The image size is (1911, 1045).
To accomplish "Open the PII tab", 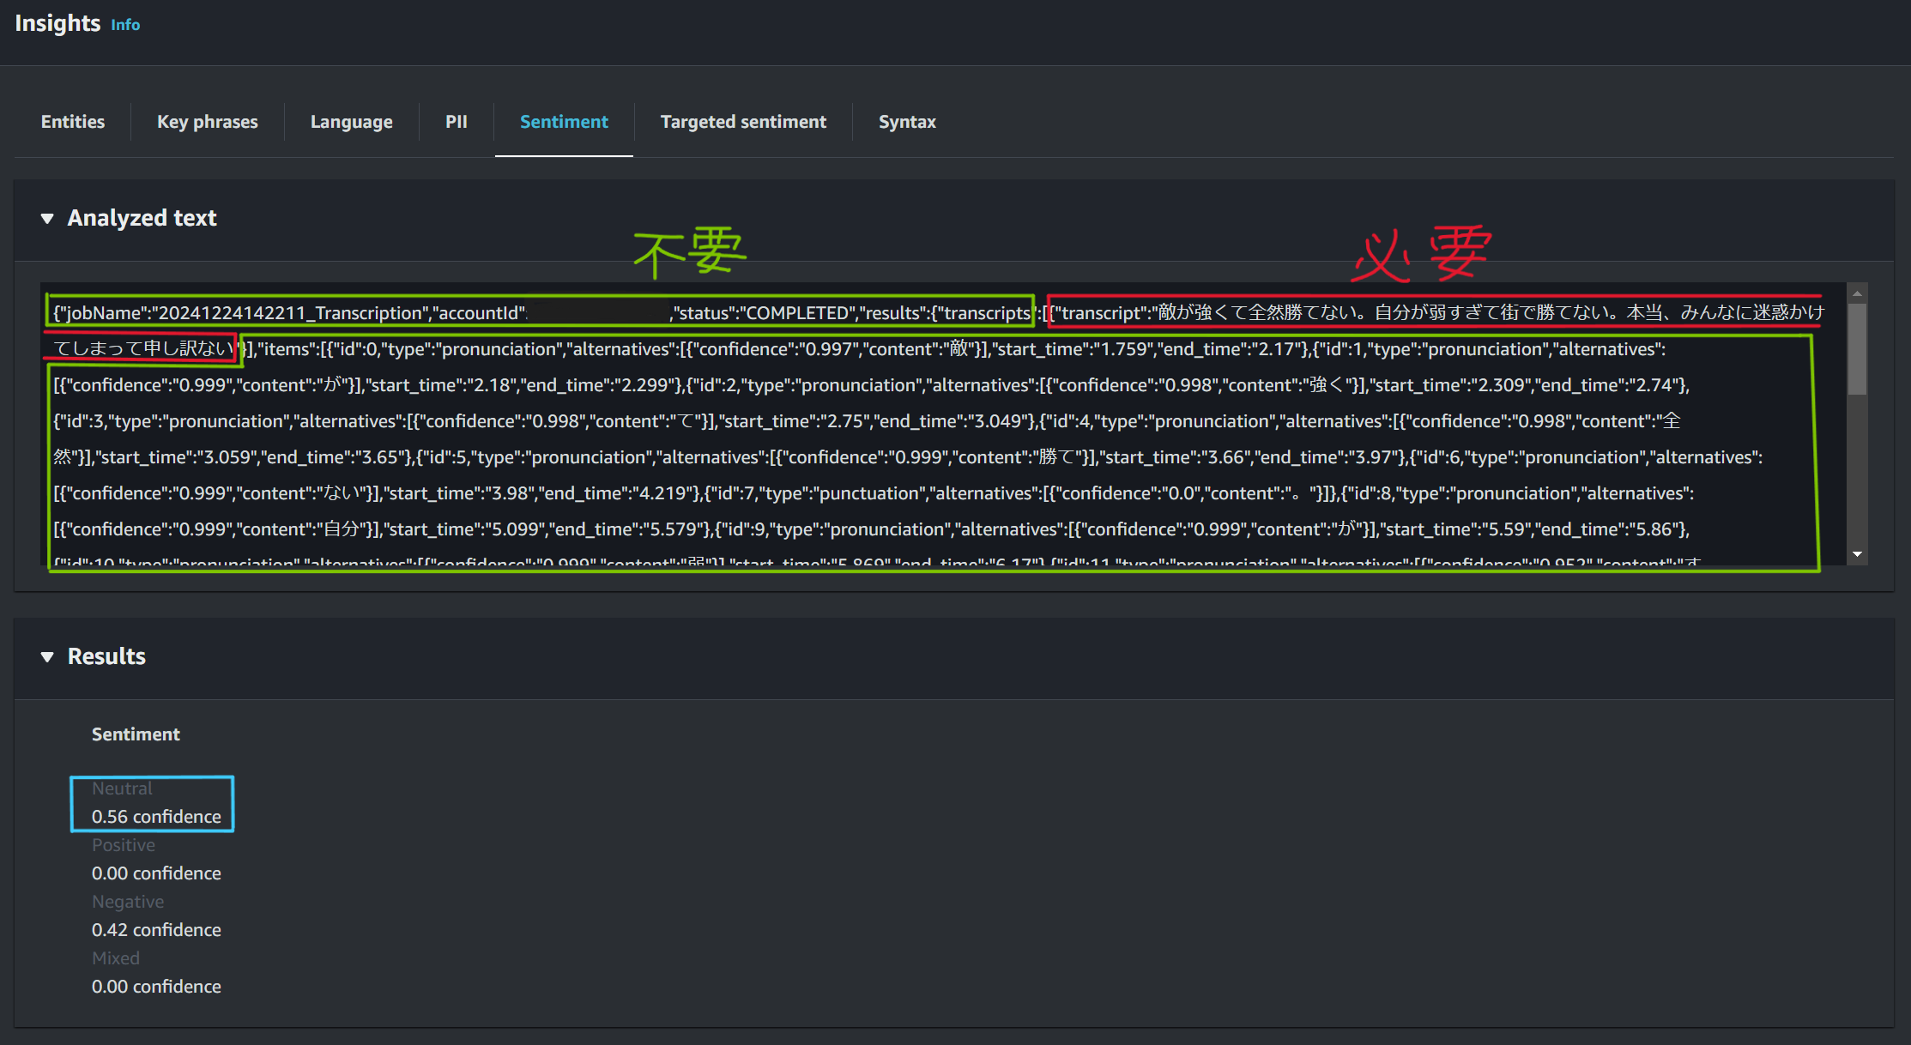I will [456, 122].
